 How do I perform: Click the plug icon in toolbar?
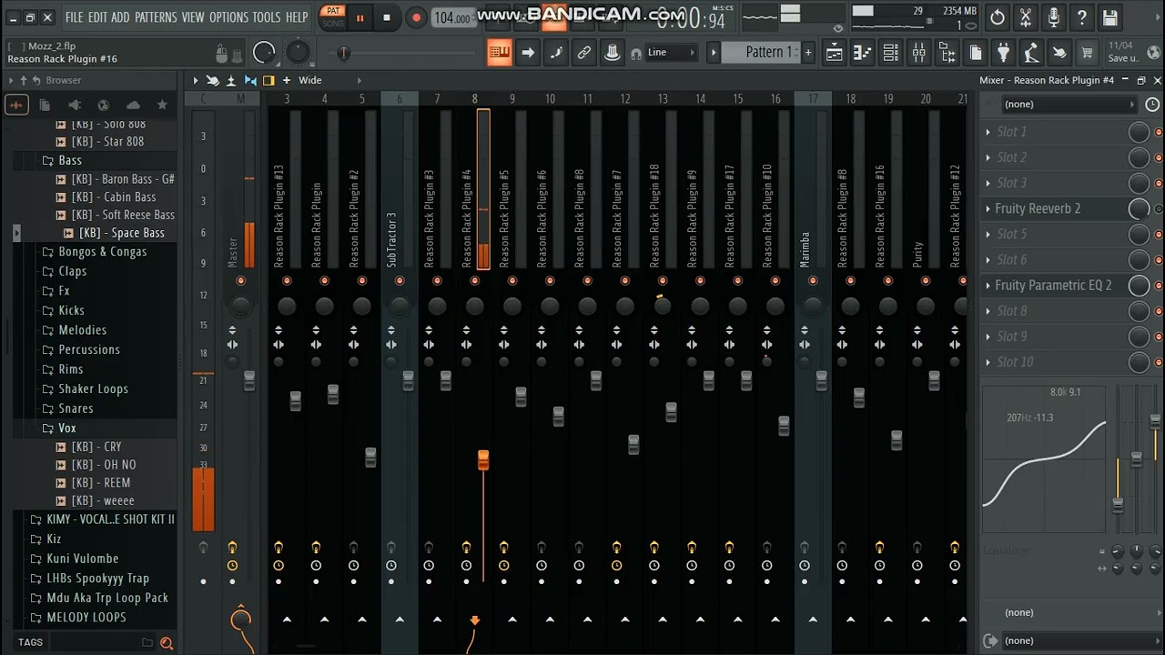click(1003, 53)
